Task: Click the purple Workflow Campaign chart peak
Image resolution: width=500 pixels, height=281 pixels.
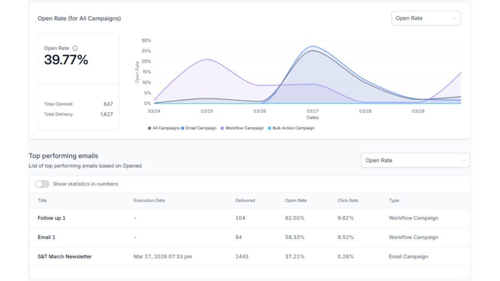Action: 205,60
